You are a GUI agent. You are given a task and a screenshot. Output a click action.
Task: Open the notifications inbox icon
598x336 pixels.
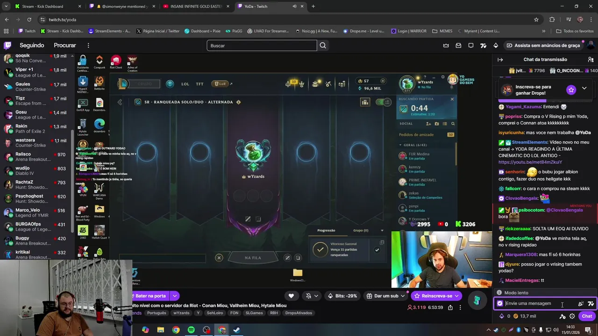click(458, 45)
